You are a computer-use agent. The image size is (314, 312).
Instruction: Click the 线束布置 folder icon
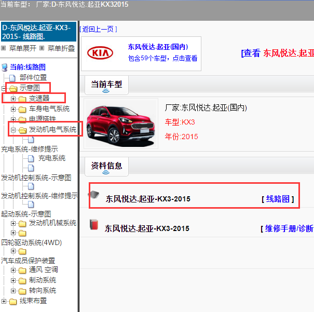(x=13, y=302)
